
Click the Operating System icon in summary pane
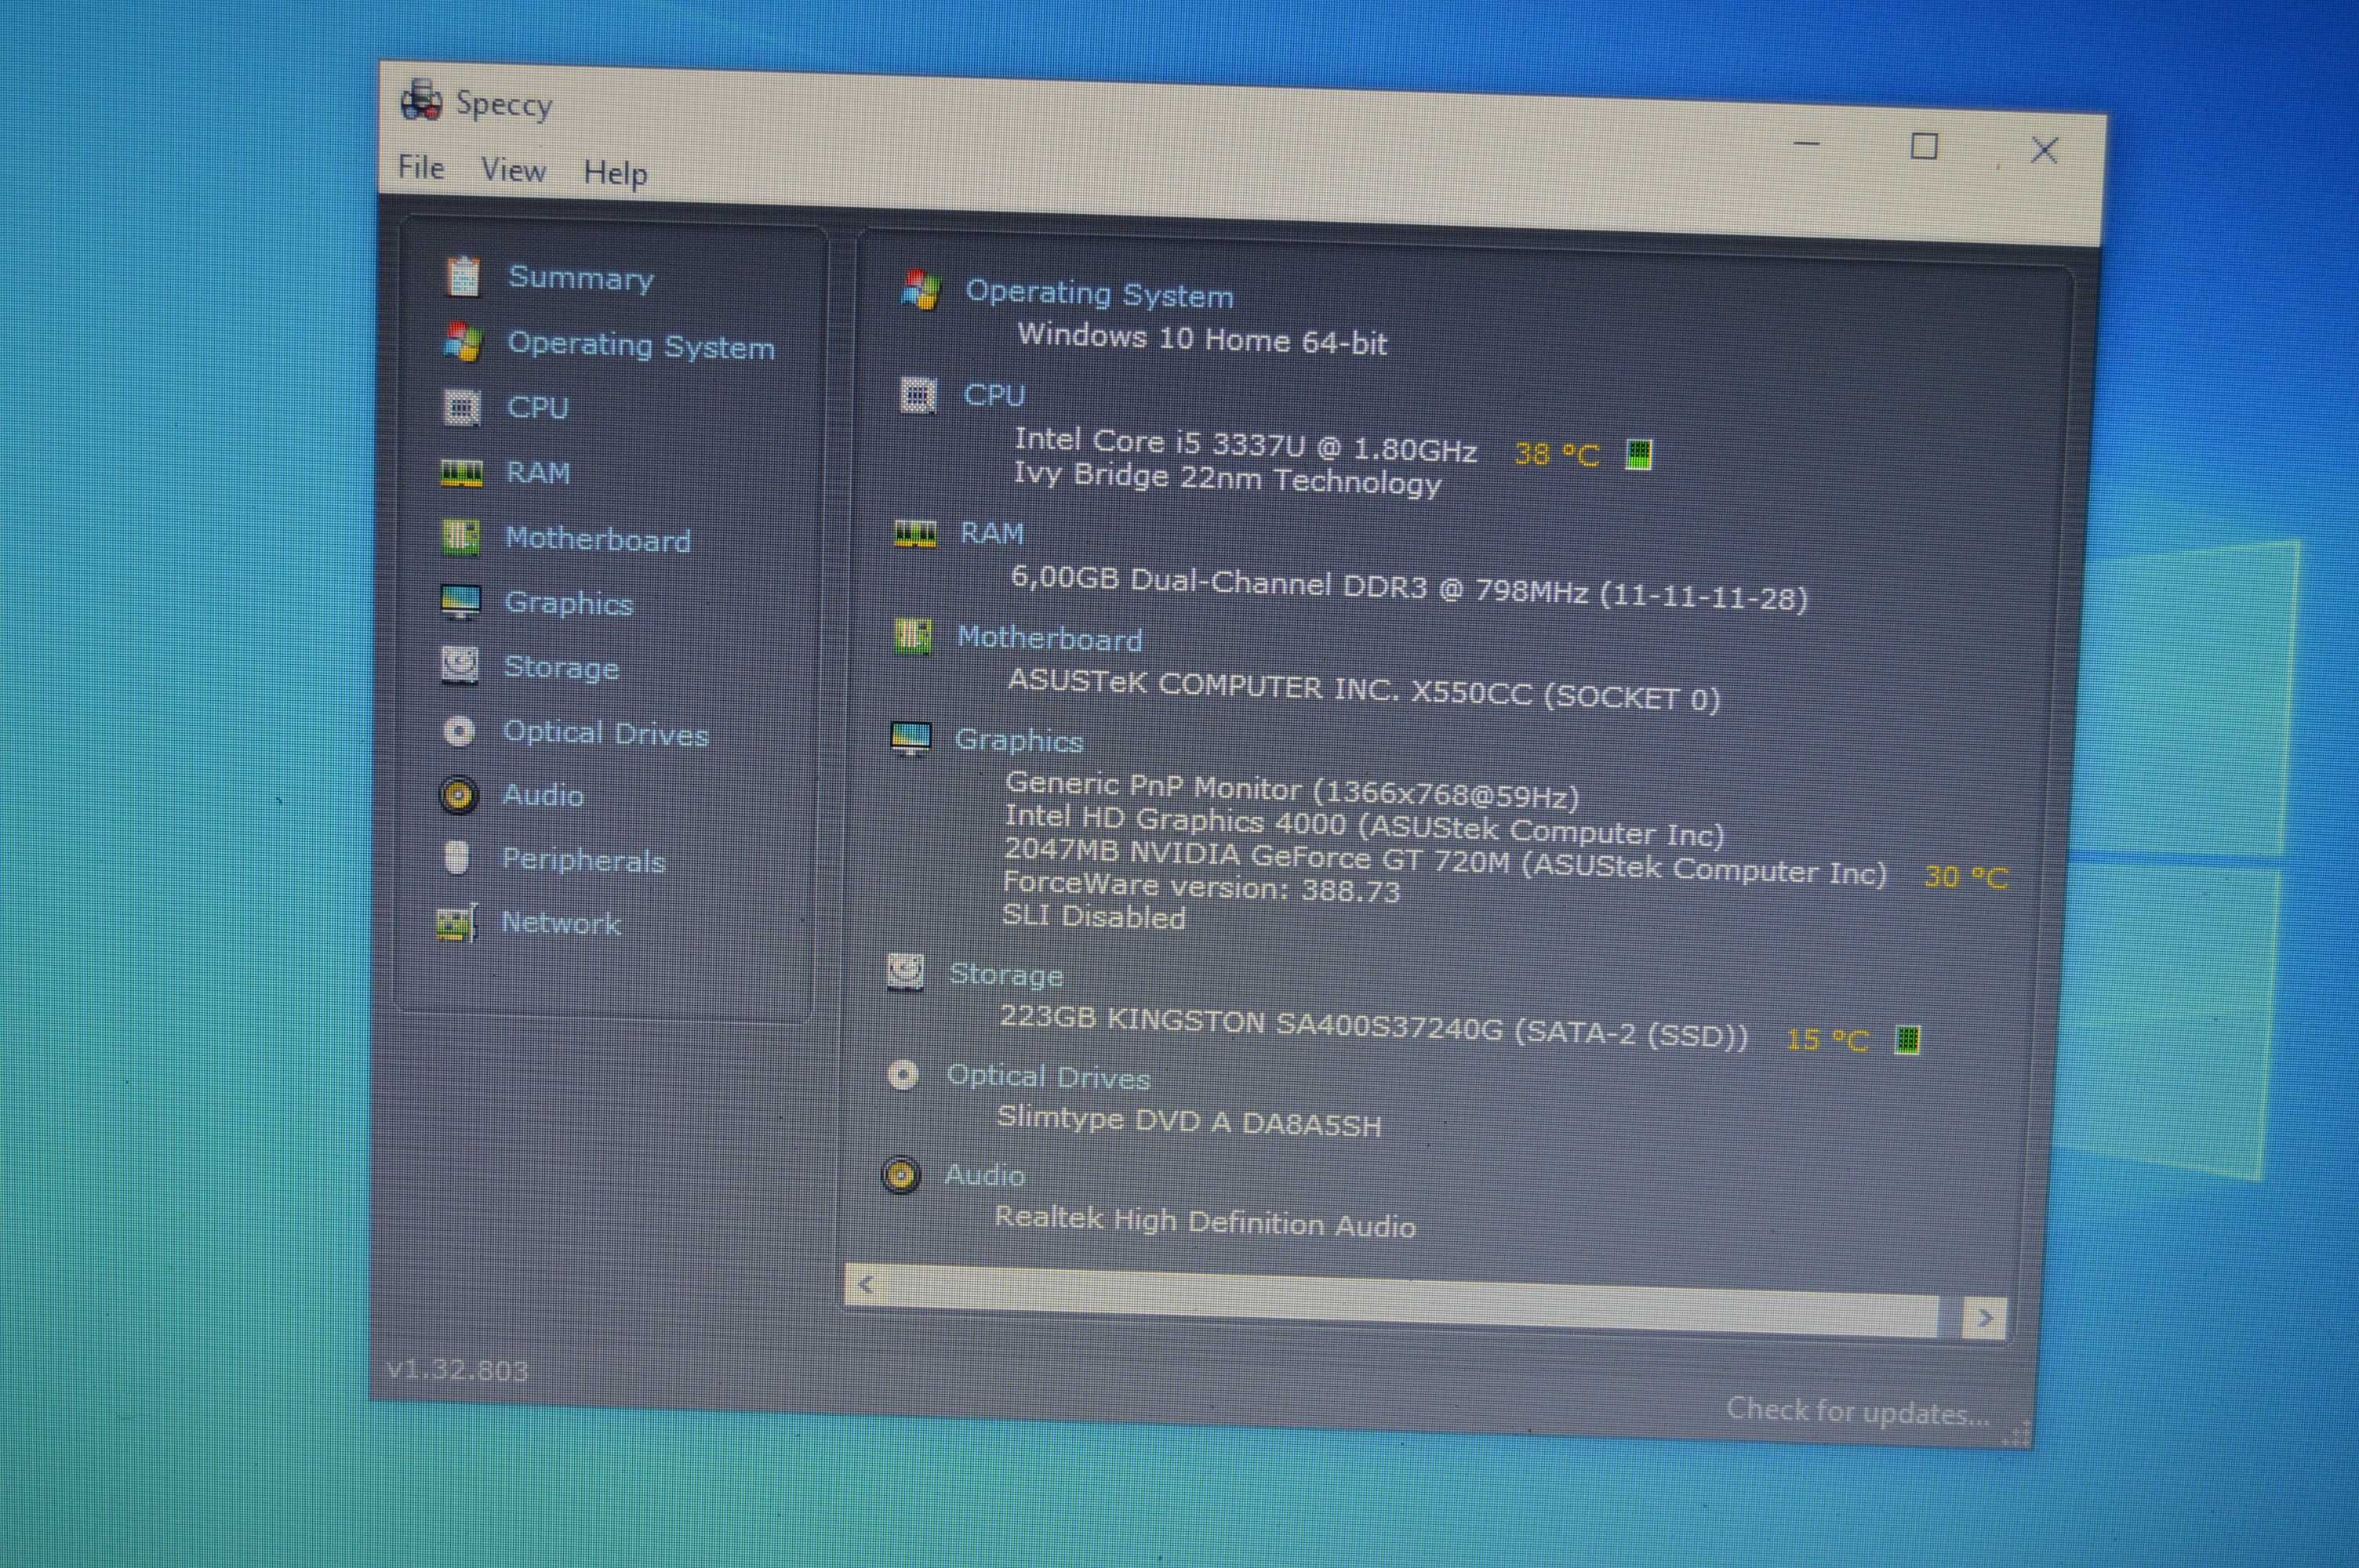(x=920, y=290)
